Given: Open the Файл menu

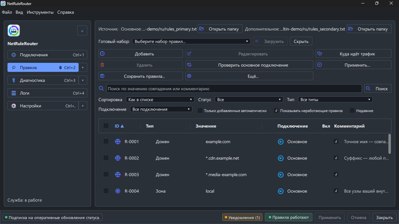Looking at the screenshot, I should [7, 12].
